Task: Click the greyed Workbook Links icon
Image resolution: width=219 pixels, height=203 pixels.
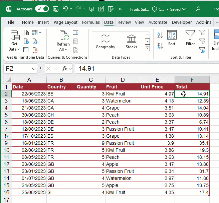Action: click(75, 50)
